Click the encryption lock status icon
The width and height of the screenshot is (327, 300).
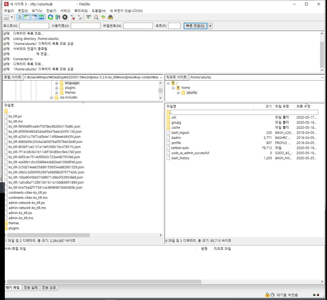point(267,295)
